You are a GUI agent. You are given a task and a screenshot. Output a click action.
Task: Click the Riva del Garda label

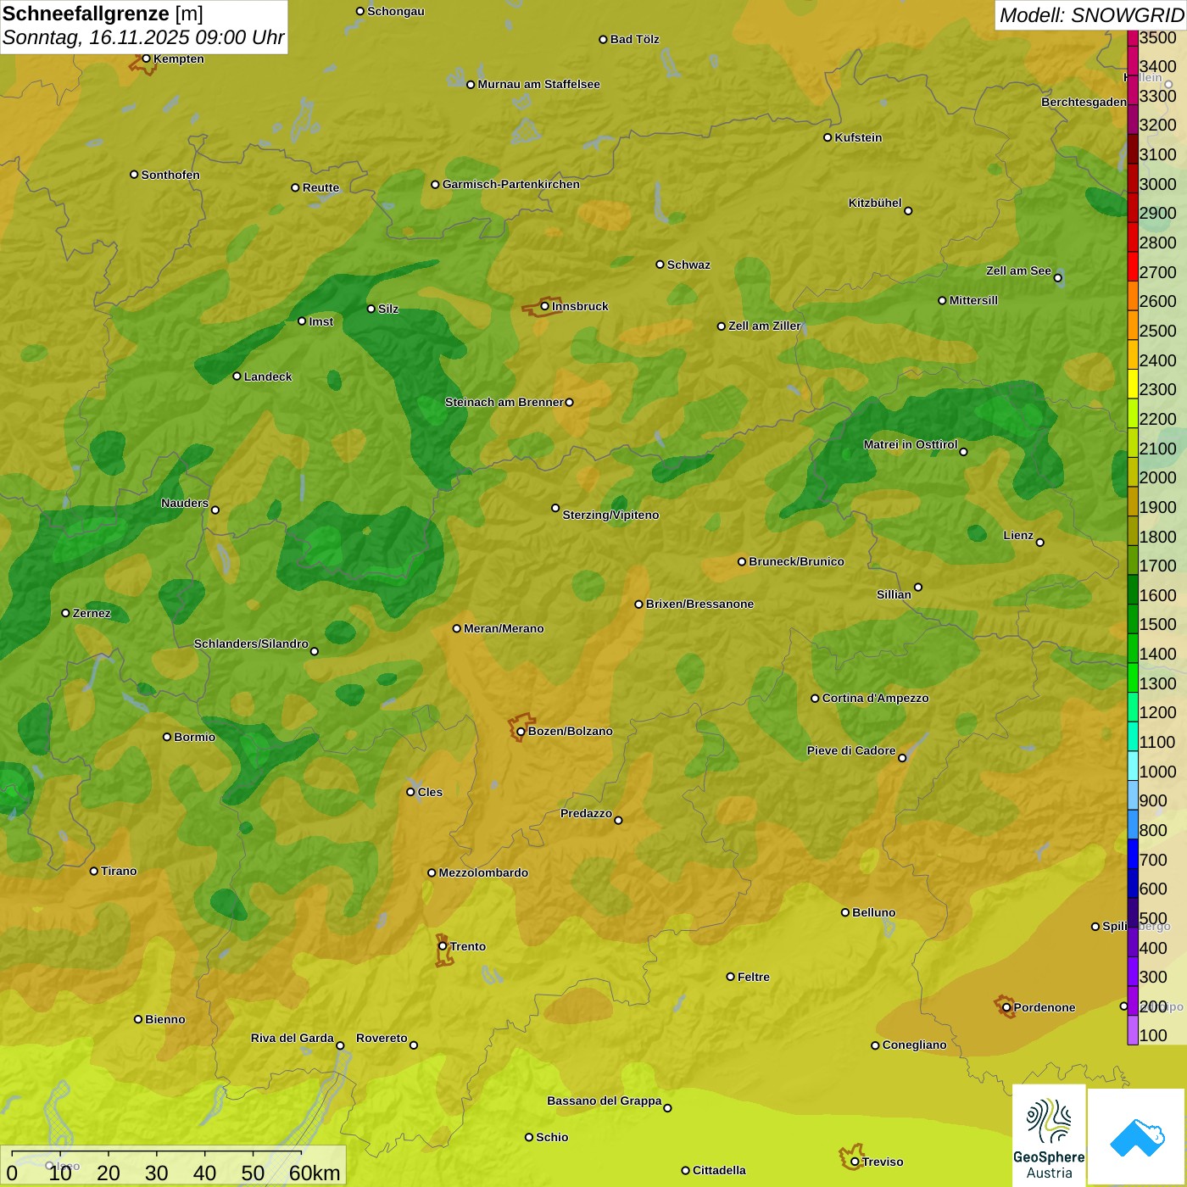[x=293, y=1038]
